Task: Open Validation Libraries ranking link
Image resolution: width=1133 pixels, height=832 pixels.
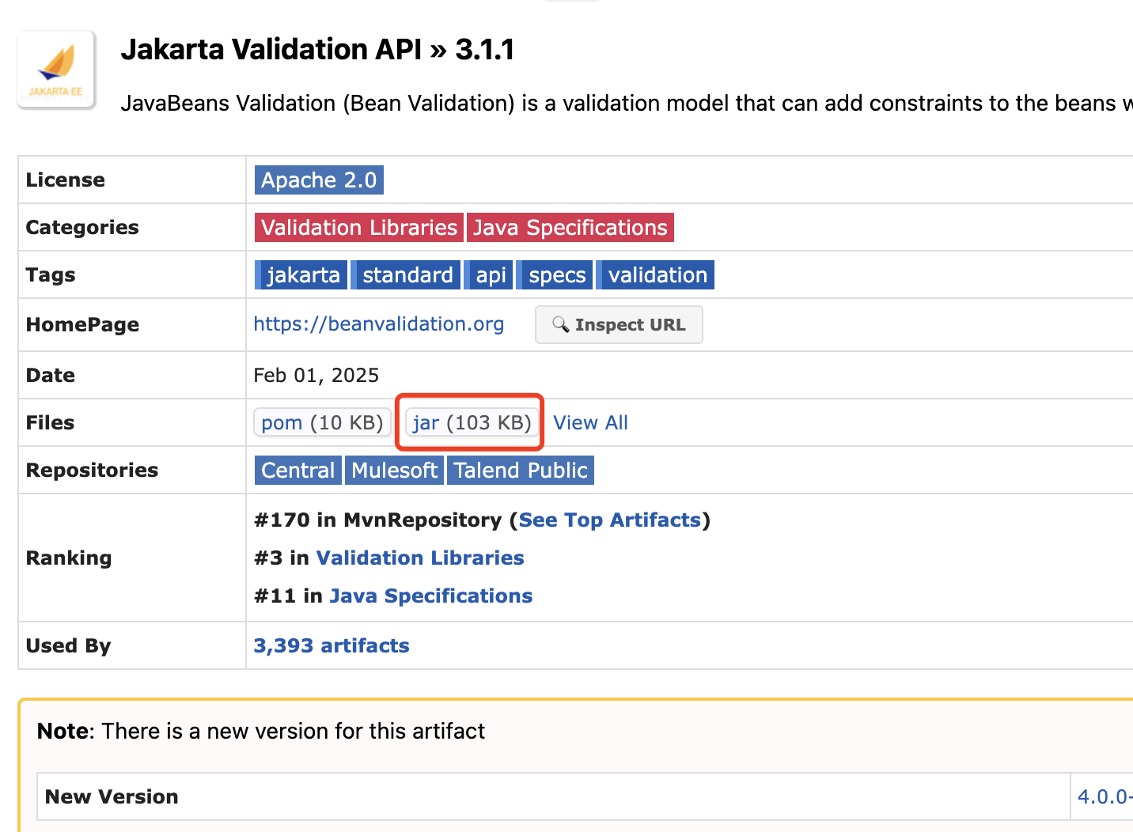Action: pyautogui.click(x=420, y=558)
